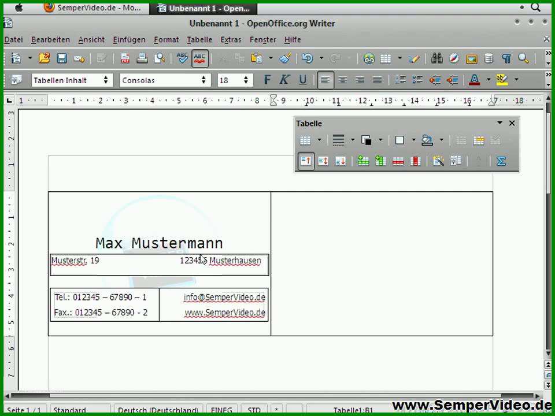Viewport: 555px width, 416px height.
Task: Set cell vertical alignment to top
Action: (306, 161)
